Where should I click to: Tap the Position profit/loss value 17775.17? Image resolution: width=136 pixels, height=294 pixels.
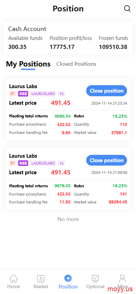pyautogui.click(x=62, y=47)
